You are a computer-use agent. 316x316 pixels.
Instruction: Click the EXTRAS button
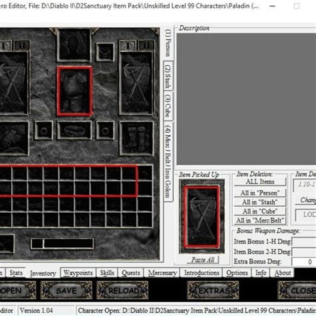(x=213, y=290)
